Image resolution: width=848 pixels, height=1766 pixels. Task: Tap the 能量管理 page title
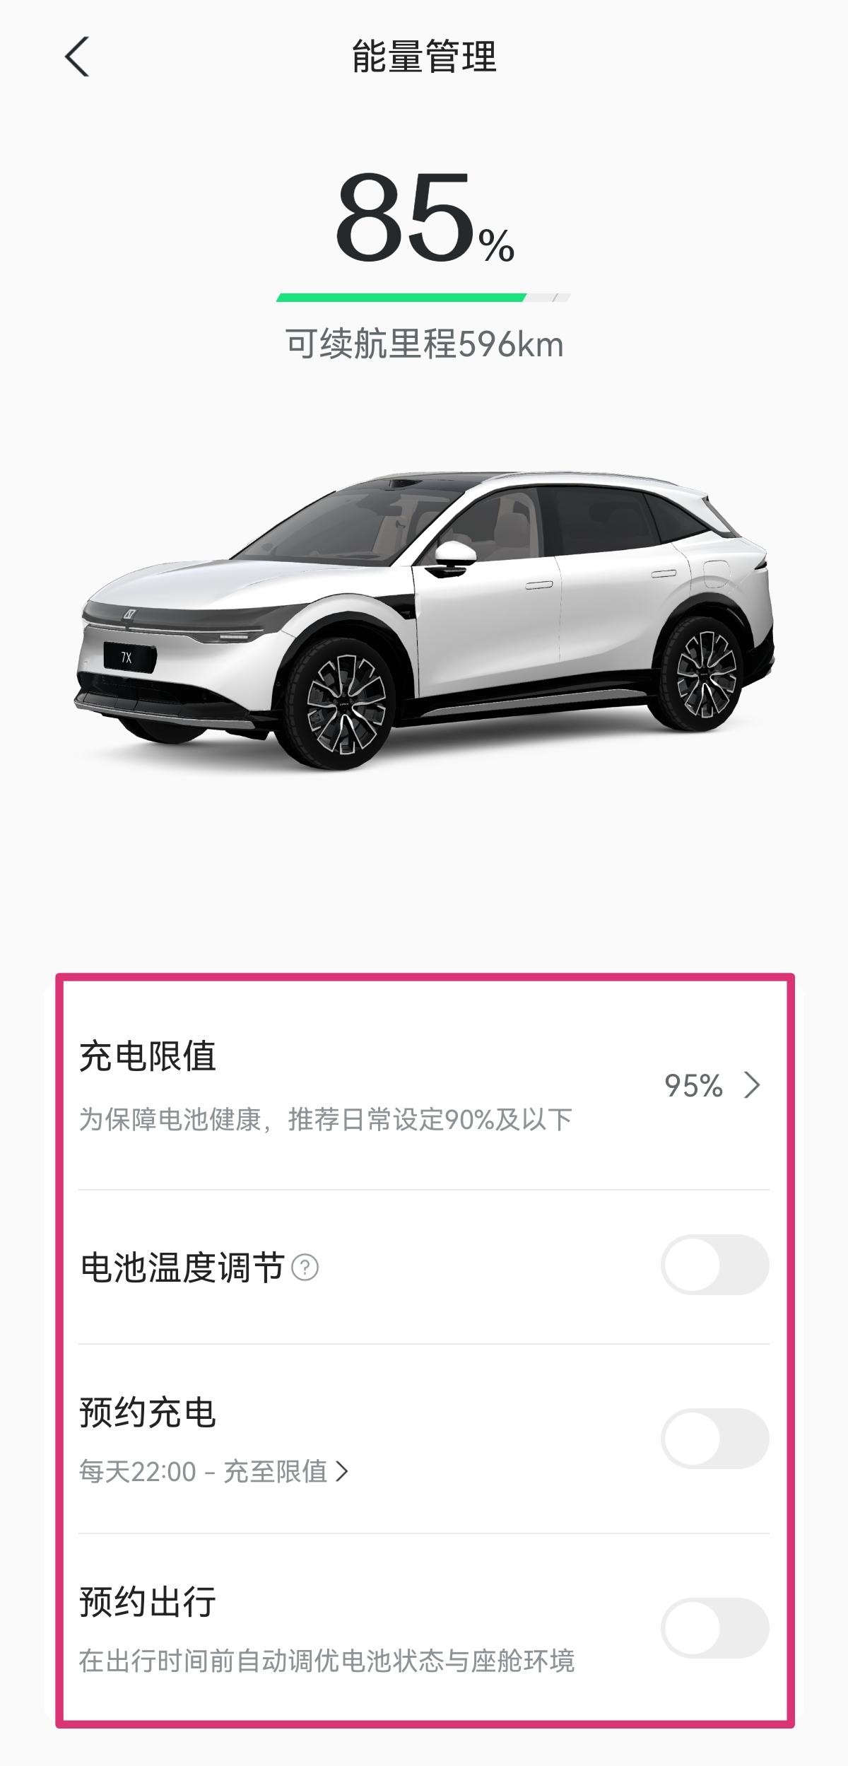(424, 57)
